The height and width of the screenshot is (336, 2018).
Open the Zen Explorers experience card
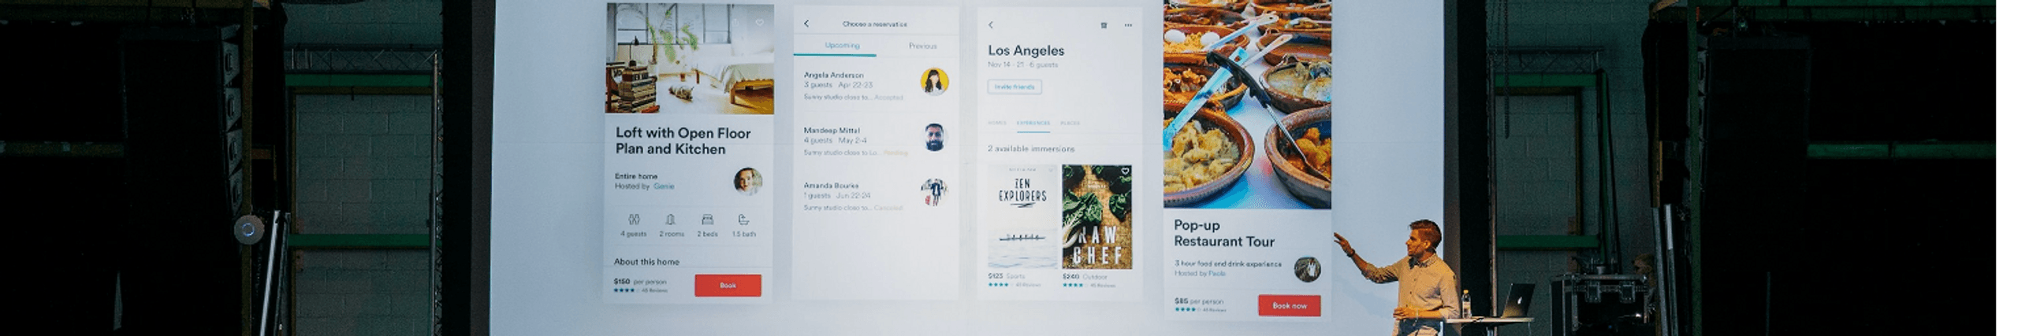[1022, 216]
